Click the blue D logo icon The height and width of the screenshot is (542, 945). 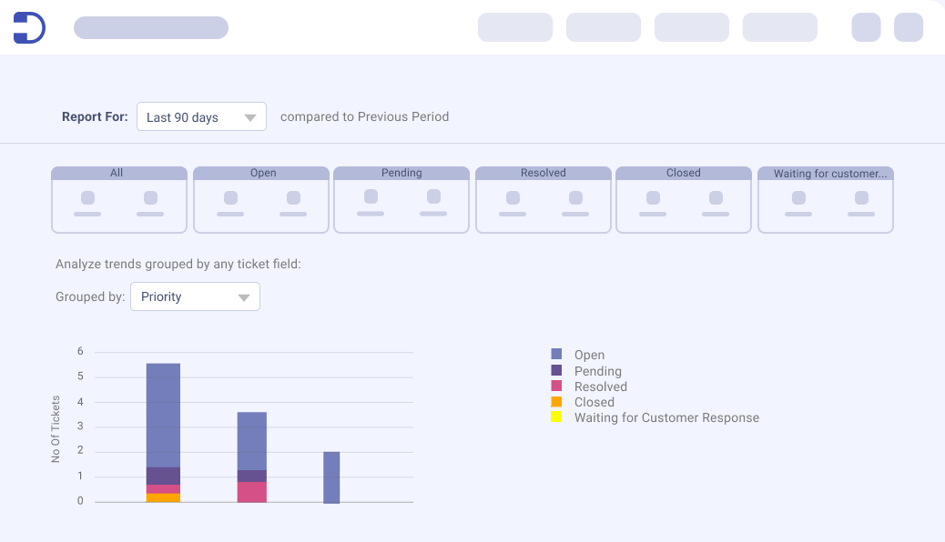29,28
